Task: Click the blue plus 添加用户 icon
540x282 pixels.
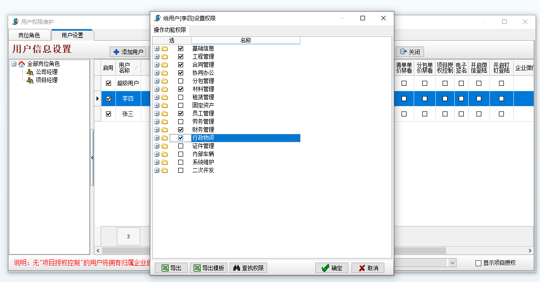Action: (x=116, y=52)
